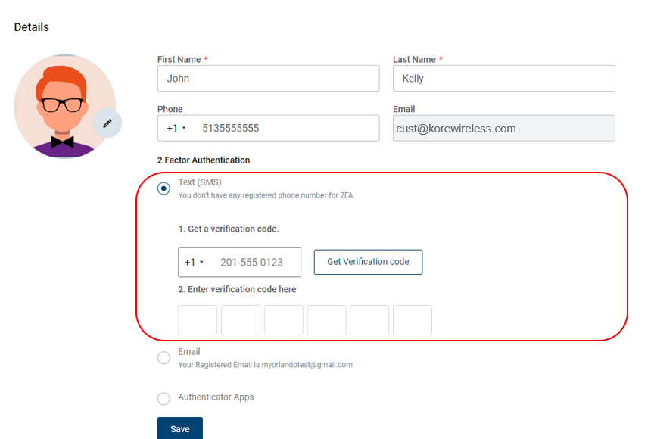654x439 pixels.
Task: Focus the Phone number field
Action: 286,129
